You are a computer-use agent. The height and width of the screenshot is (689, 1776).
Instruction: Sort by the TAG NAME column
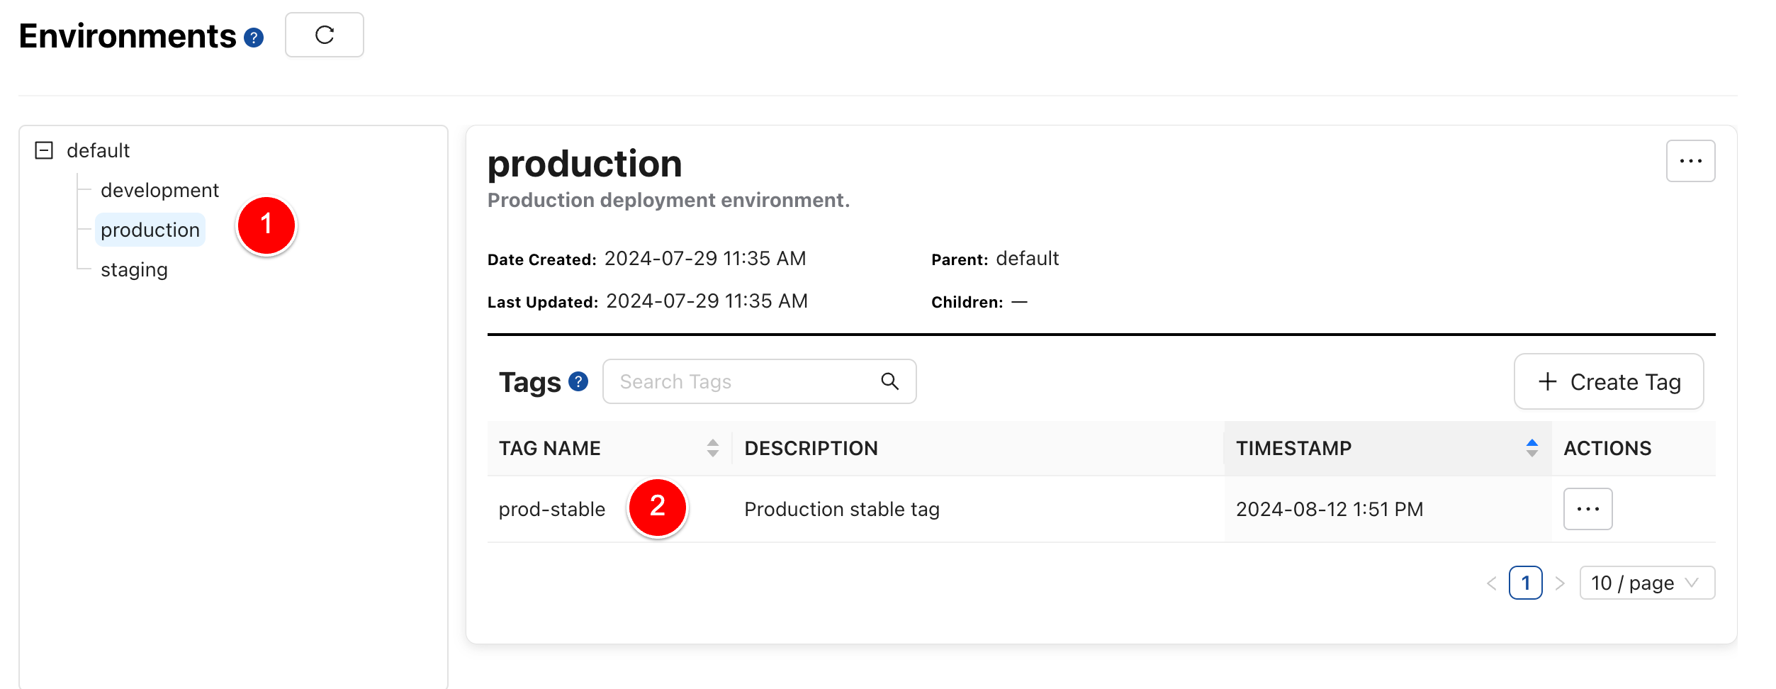[x=609, y=448]
